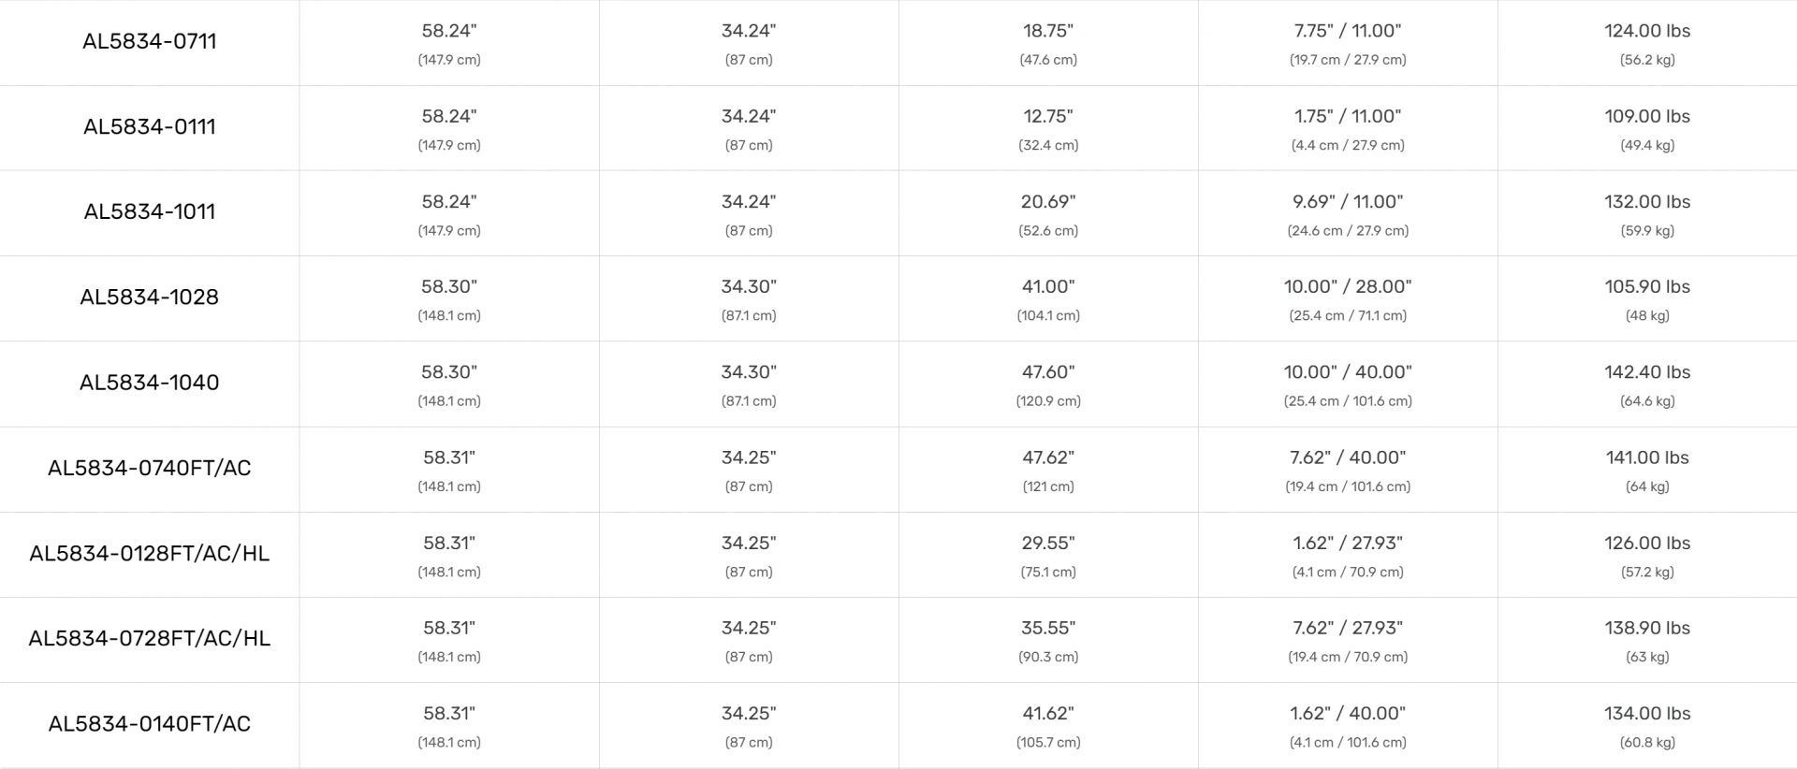Click the AL5834-1011 model number
The width and height of the screenshot is (1797, 769).
(150, 211)
